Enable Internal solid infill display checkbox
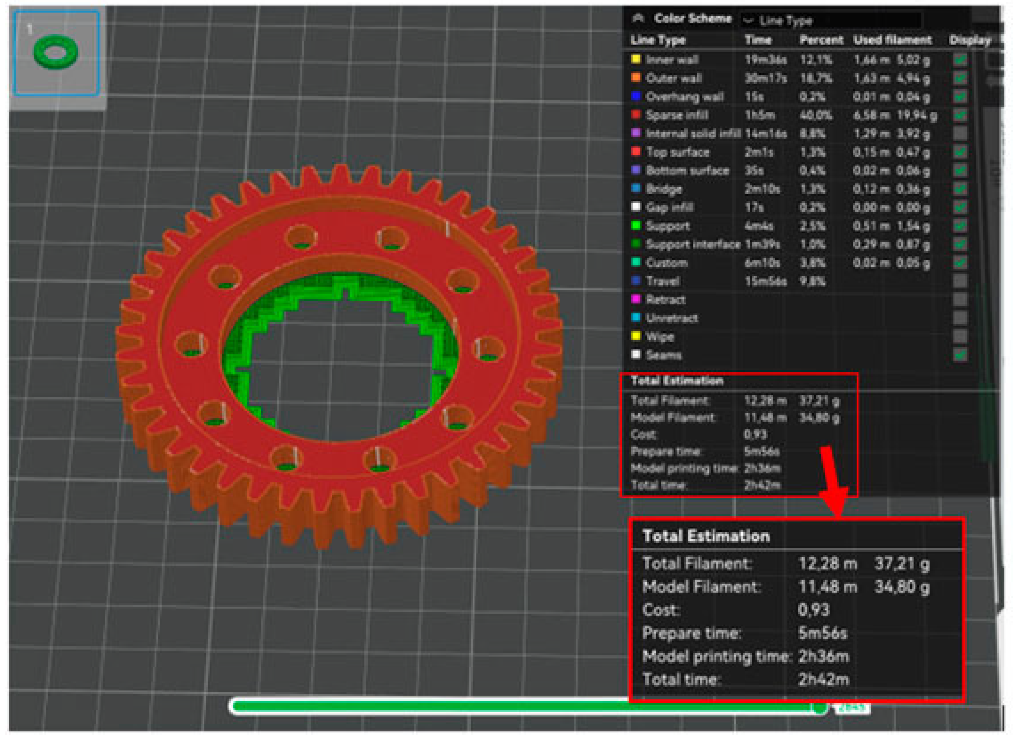This screenshot has height=742, width=1013. click(x=960, y=133)
